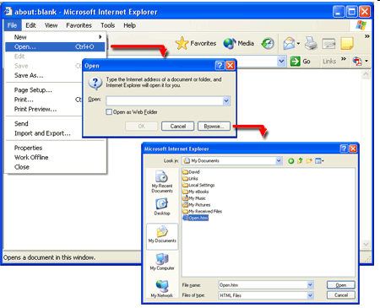Select My Recent Documents in places bar
The height and width of the screenshot is (308, 380).
tap(162, 181)
